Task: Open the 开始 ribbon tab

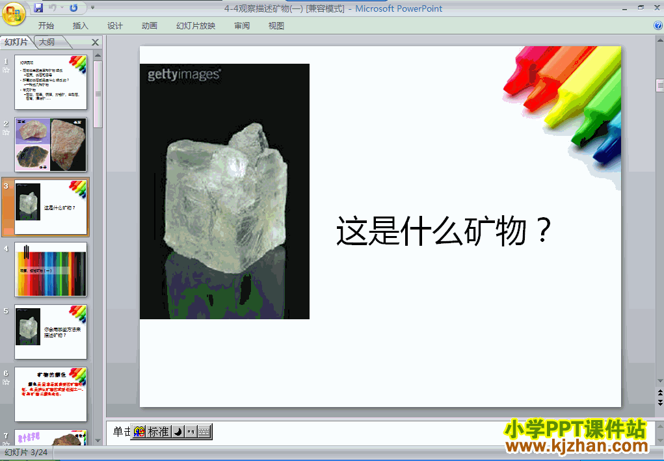Action: coord(46,26)
